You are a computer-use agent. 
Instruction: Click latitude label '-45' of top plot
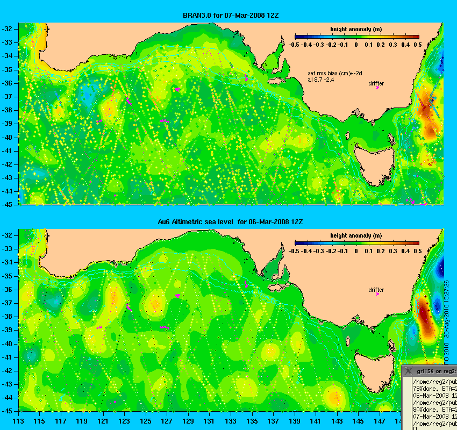pyautogui.click(x=8, y=205)
